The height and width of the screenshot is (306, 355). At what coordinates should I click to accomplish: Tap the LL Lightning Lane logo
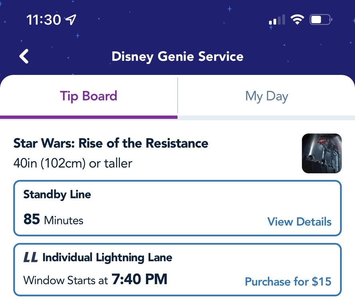[x=31, y=257]
